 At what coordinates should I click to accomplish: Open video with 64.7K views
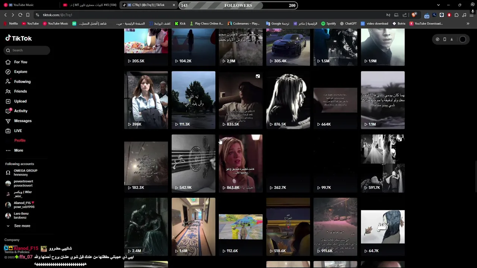[383, 227]
